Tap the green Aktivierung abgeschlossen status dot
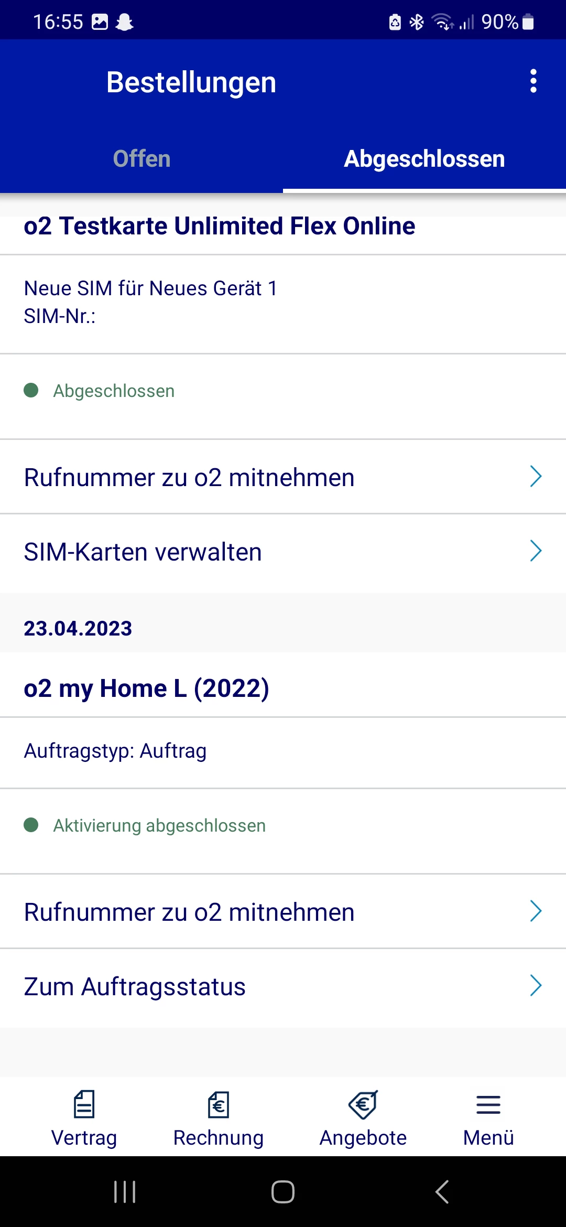The height and width of the screenshot is (1227, 566). coord(31,825)
